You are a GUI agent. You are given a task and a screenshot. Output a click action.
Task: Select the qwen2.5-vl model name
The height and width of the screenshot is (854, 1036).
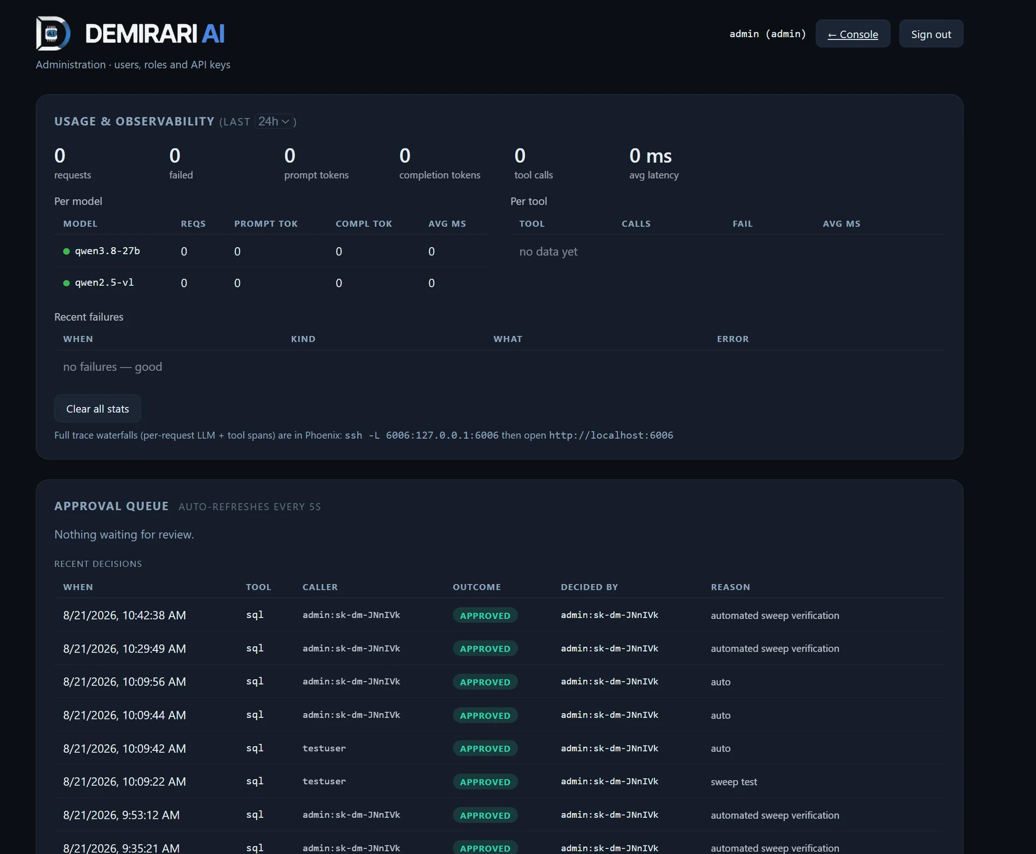(x=104, y=282)
